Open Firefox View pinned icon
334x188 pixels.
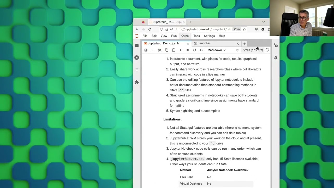coord(143,22)
